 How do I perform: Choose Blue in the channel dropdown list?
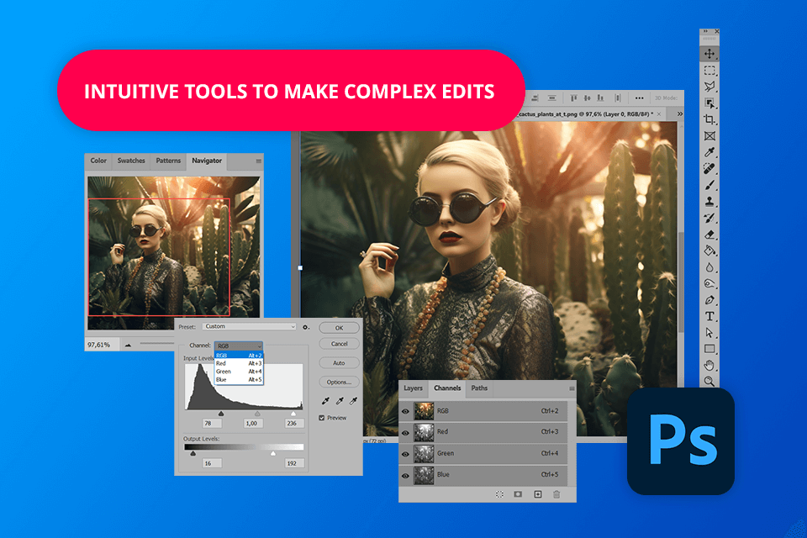[239, 379]
